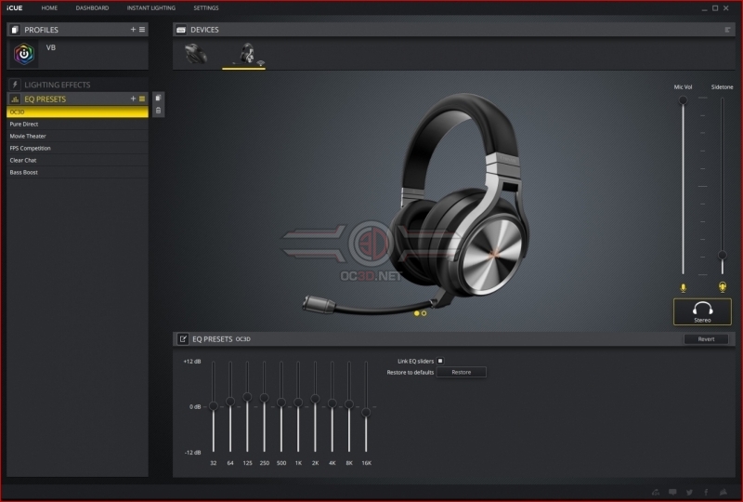Enable Link EQ sliders checkbox
The height and width of the screenshot is (502, 743).
[x=440, y=361]
